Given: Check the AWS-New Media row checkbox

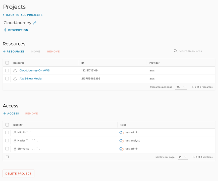Looking at the screenshot, I should 7,78.
